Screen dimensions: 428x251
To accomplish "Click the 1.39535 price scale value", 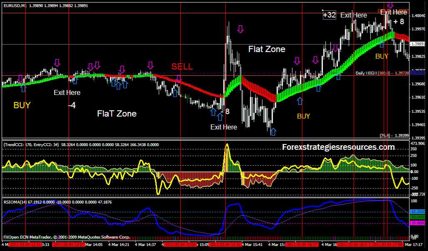I will [419, 112].
